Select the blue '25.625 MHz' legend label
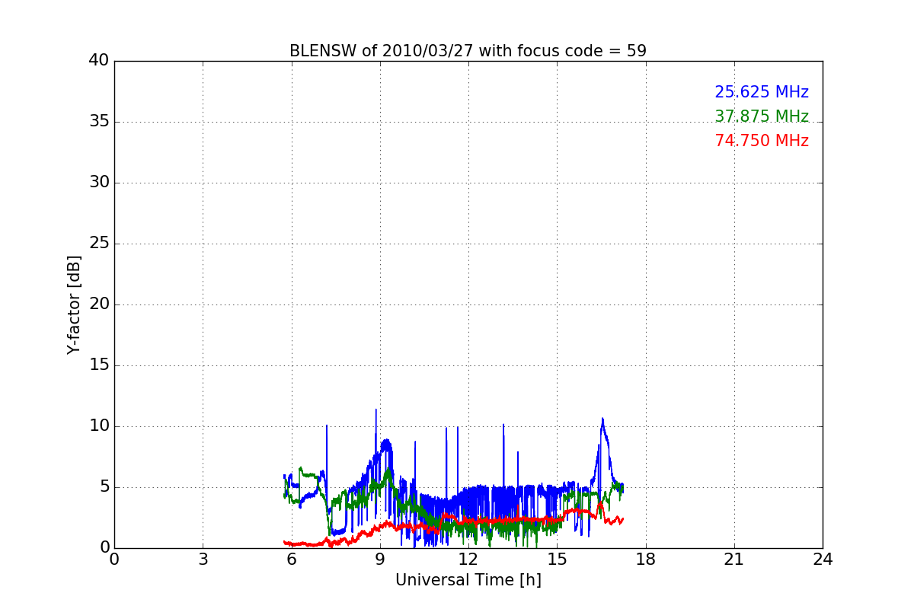The image size is (914, 609). click(762, 92)
